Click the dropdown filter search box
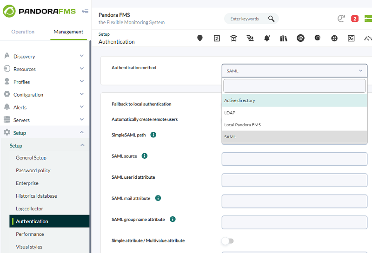Screen dimensions: 372x253 [x=294, y=86]
